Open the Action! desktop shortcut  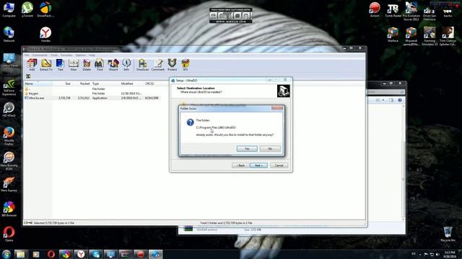(x=375, y=9)
